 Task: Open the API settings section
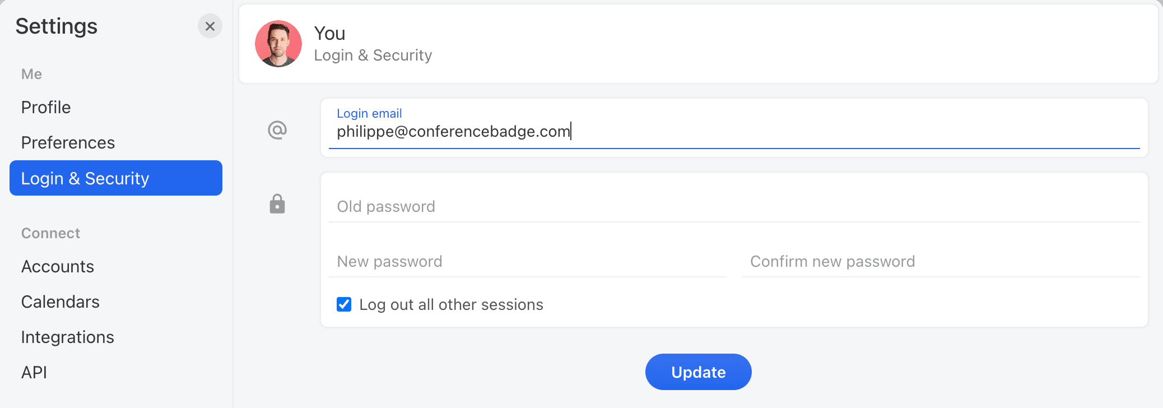click(33, 372)
